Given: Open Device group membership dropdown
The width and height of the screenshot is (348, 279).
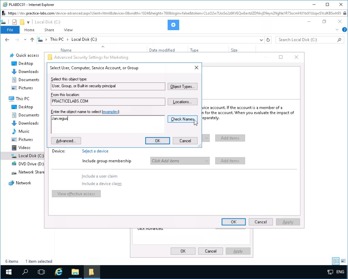Looking at the screenshot, I should 180,161.
